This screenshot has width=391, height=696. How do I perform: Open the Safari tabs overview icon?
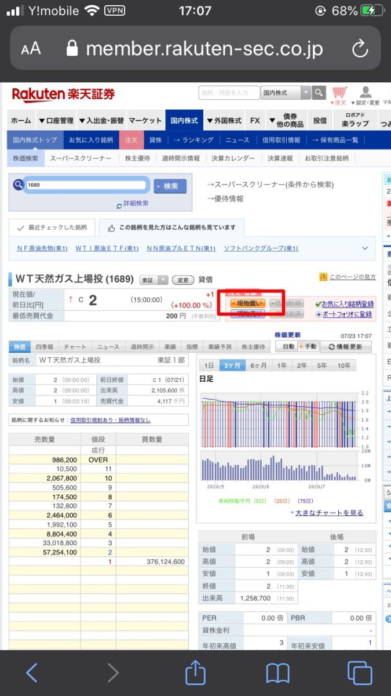360,673
